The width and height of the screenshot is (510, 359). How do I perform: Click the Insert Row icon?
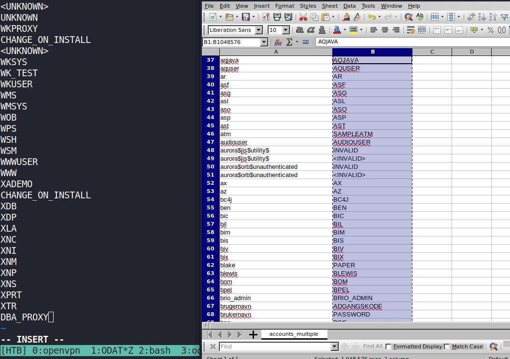(x=435, y=17)
